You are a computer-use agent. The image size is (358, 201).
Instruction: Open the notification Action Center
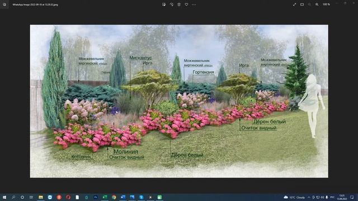[352, 197]
